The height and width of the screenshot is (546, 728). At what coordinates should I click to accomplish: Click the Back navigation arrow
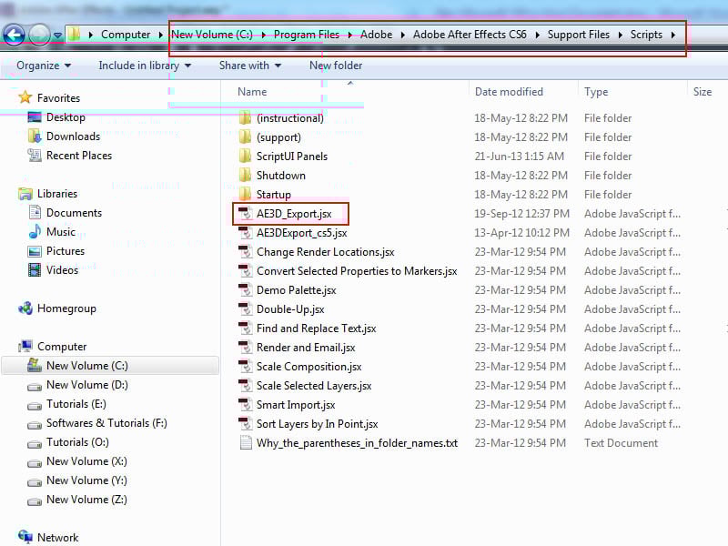pyautogui.click(x=14, y=35)
